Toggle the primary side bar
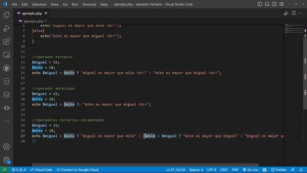Viewport: 307px width, 173px height. (x=260, y=4)
